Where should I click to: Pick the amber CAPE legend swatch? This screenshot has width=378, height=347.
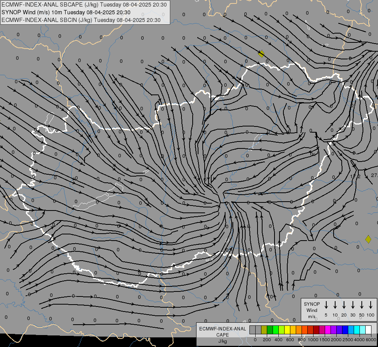coord(293,330)
